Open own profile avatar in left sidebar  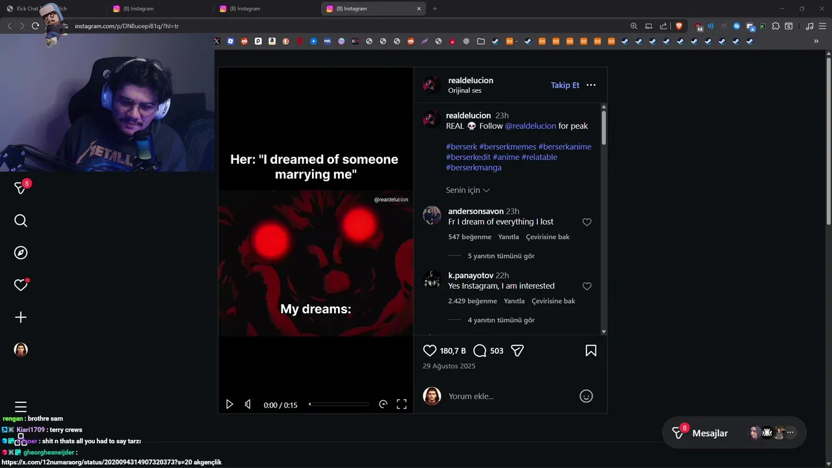(x=21, y=350)
